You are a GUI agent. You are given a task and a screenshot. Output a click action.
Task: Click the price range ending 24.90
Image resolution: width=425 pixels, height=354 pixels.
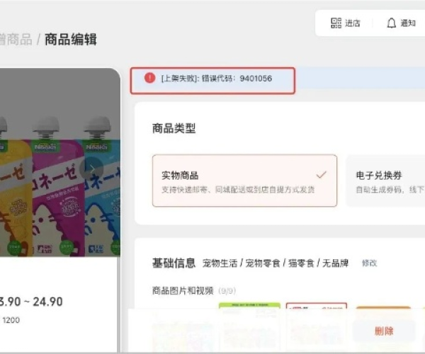pyautogui.click(x=31, y=302)
